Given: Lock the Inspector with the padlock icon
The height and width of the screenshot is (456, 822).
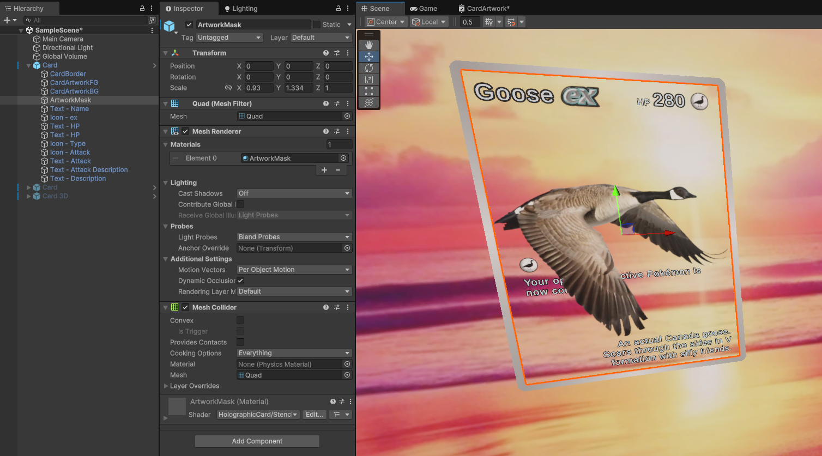Looking at the screenshot, I should 338,8.
